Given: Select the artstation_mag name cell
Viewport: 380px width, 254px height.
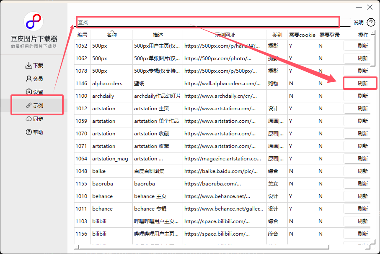Looking at the screenshot, I should coord(112,159).
